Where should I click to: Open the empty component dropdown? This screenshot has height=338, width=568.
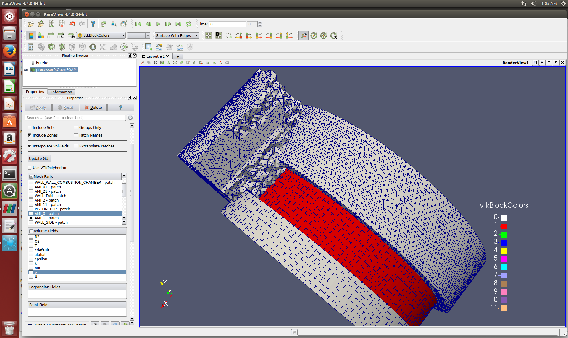pyautogui.click(x=138, y=36)
